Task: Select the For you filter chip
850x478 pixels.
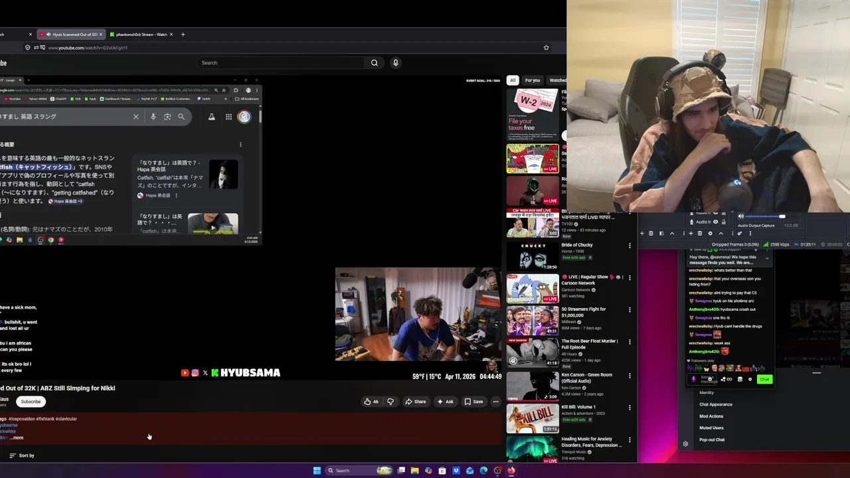Action: coord(533,80)
